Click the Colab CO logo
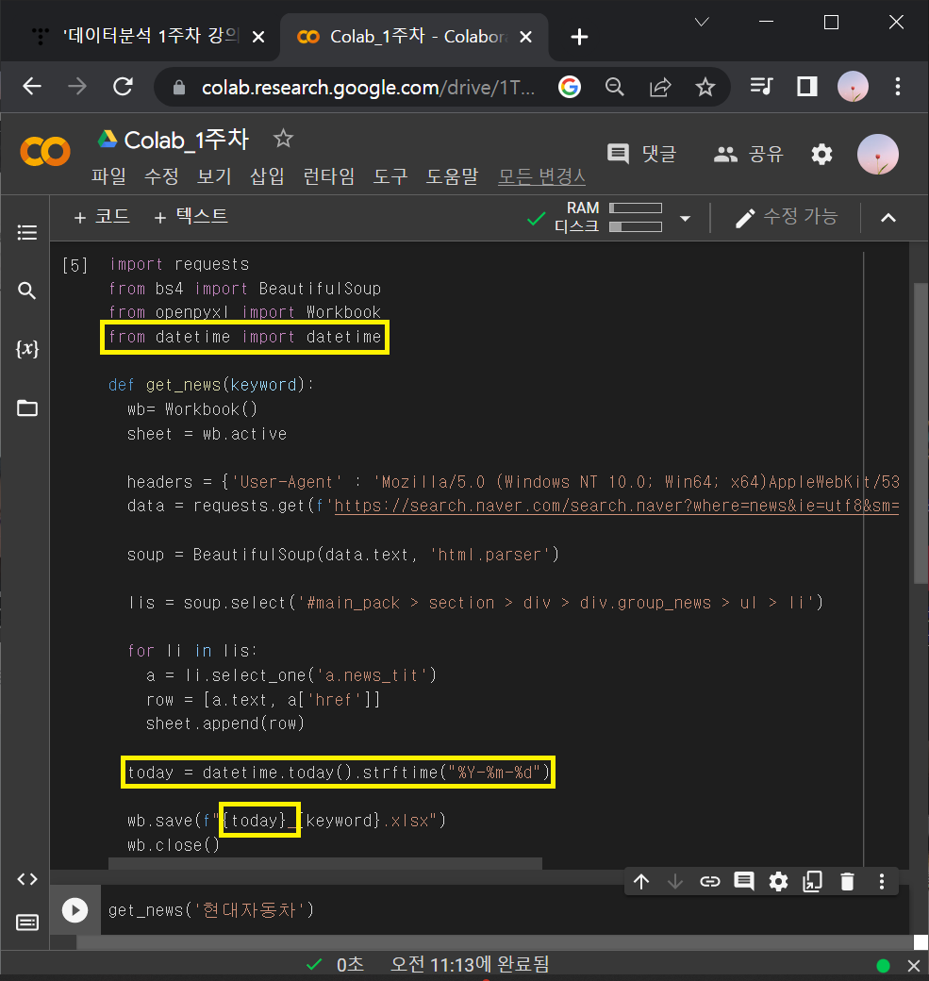 tap(45, 152)
